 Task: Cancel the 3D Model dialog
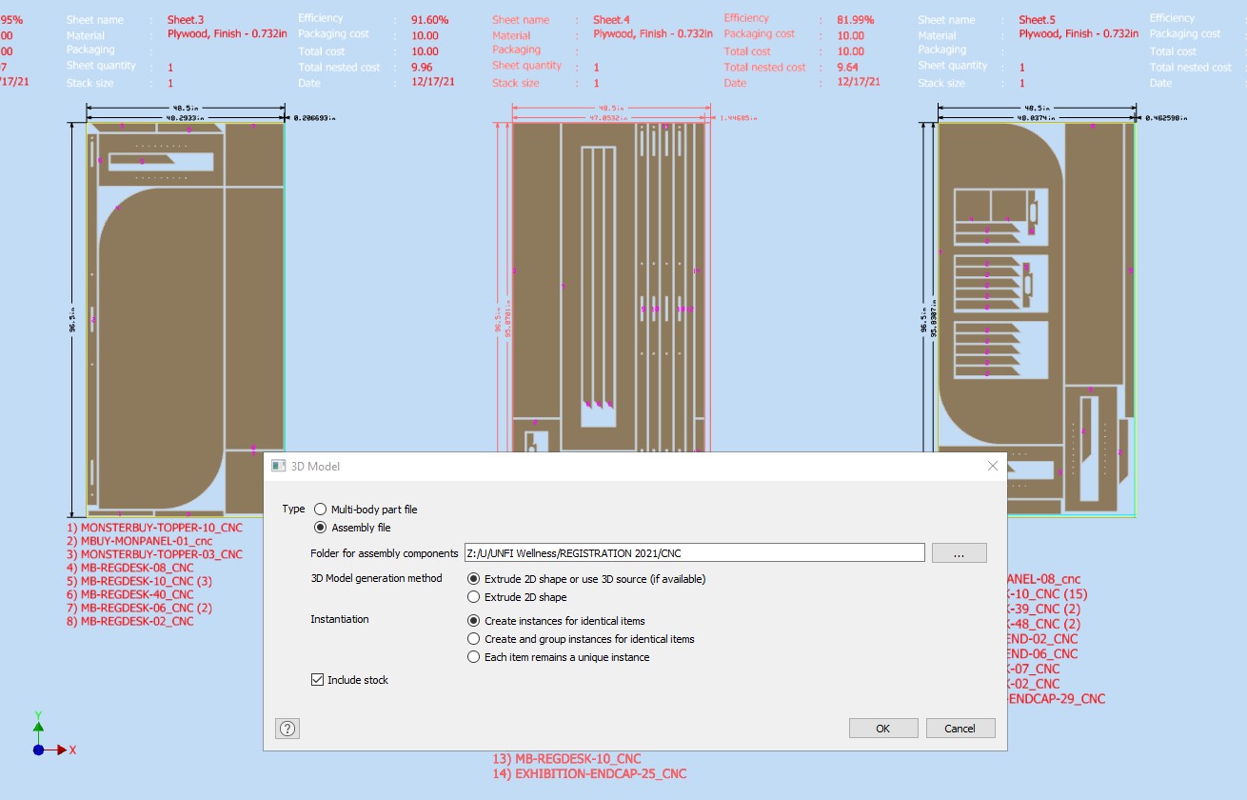(960, 729)
